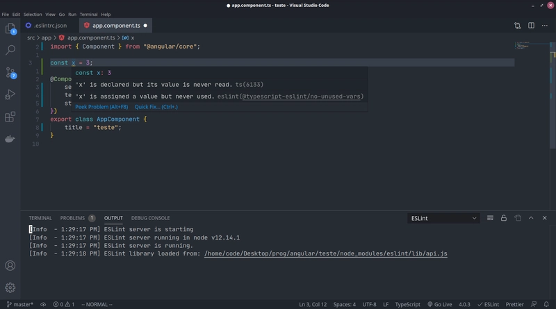Open the Go menu

[x=62, y=15]
